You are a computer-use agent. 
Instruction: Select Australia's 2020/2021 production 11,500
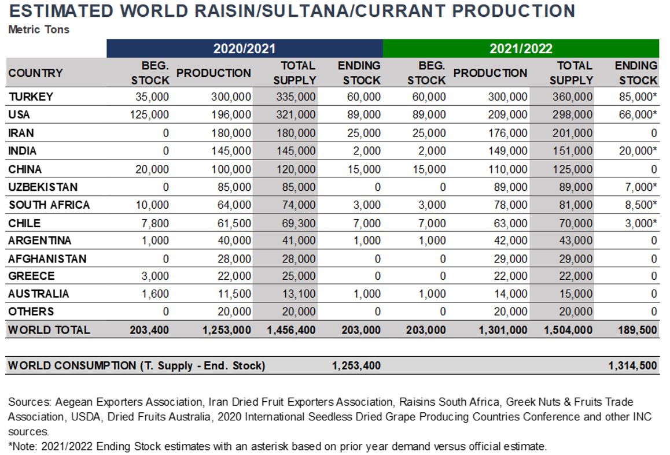pyautogui.click(x=234, y=294)
